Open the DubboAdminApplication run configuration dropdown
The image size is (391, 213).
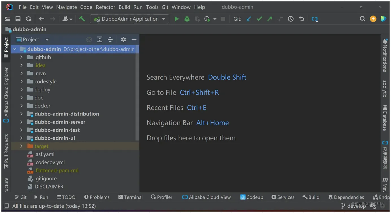click(x=130, y=19)
